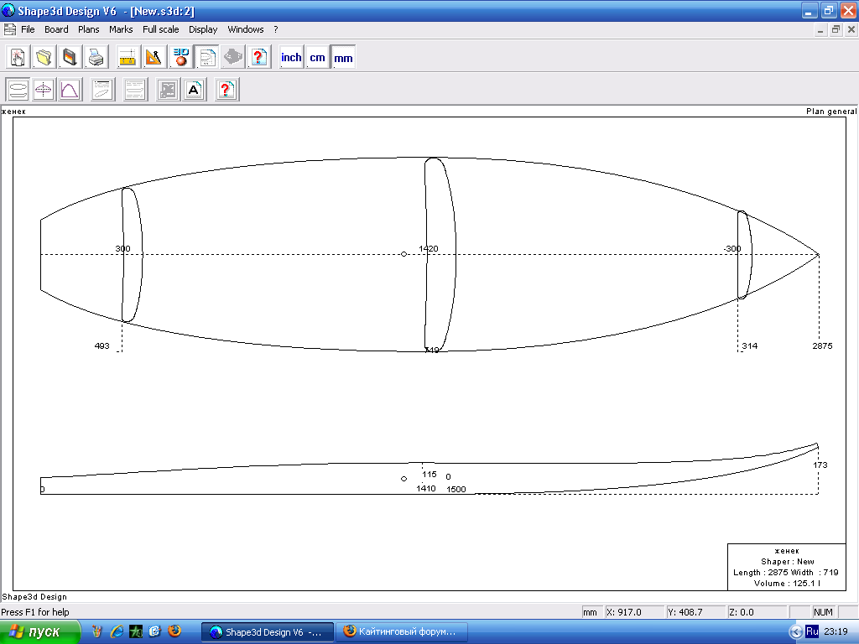
Task: Click the Start button labeled 'пуск'
Action: (40, 631)
